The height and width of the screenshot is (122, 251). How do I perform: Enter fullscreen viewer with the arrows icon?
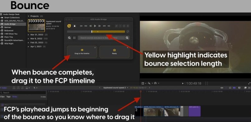coord(249,83)
